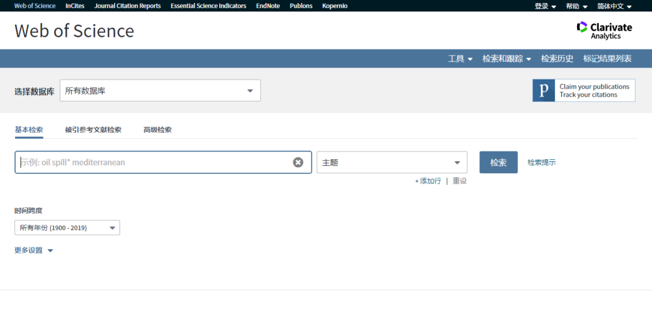Open the 检索和跟踪 menu
This screenshot has width=652, height=312.
pyautogui.click(x=507, y=59)
